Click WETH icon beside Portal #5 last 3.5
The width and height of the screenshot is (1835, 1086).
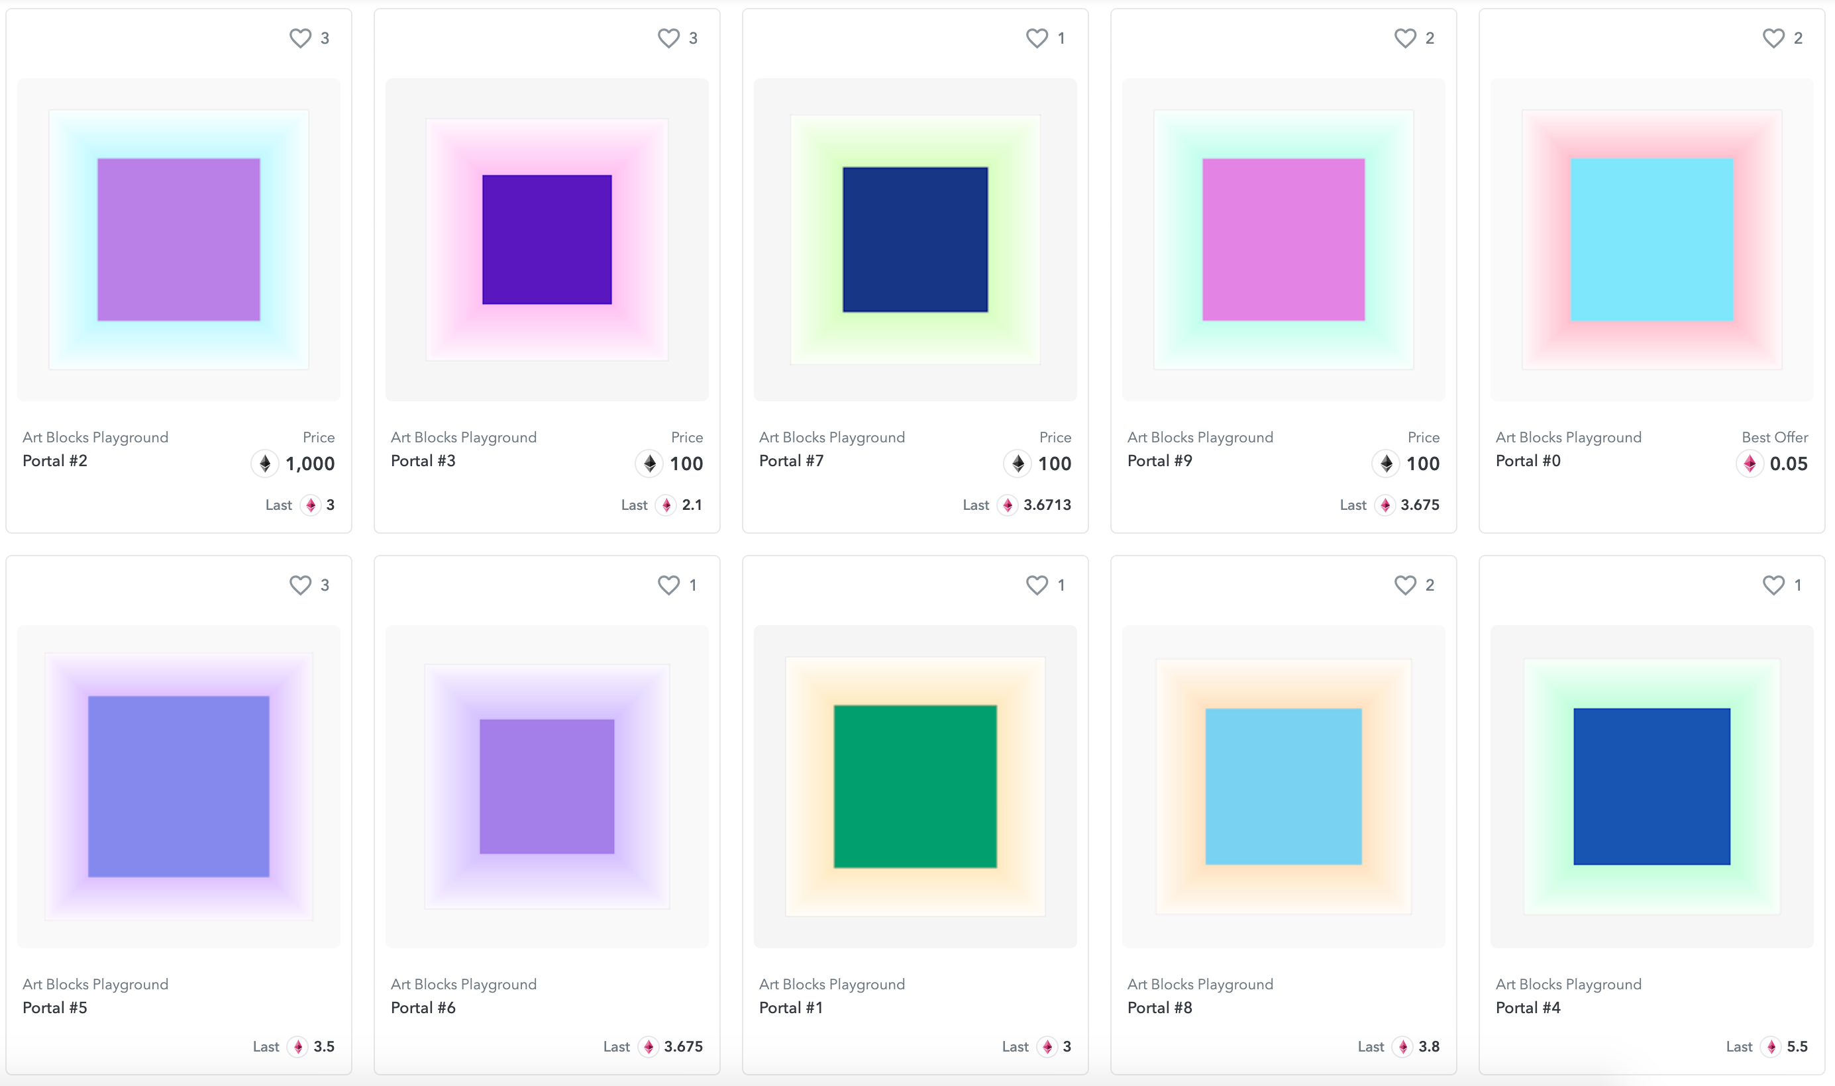pos(298,1046)
